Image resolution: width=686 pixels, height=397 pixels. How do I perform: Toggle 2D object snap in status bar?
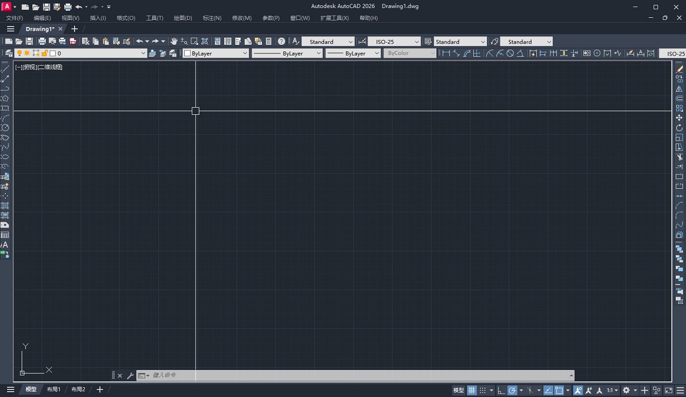[x=559, y=390]
